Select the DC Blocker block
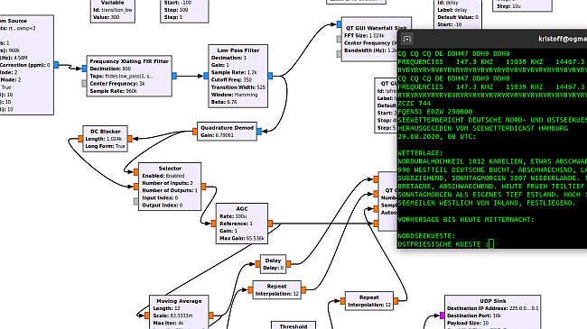The height and width of the screenshot is (329, 587). tap(105, 139)
